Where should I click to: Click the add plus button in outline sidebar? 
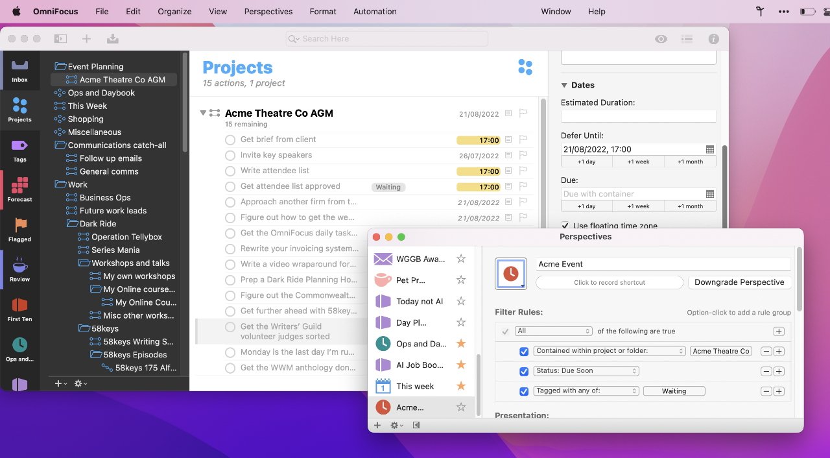pos(60,383)
